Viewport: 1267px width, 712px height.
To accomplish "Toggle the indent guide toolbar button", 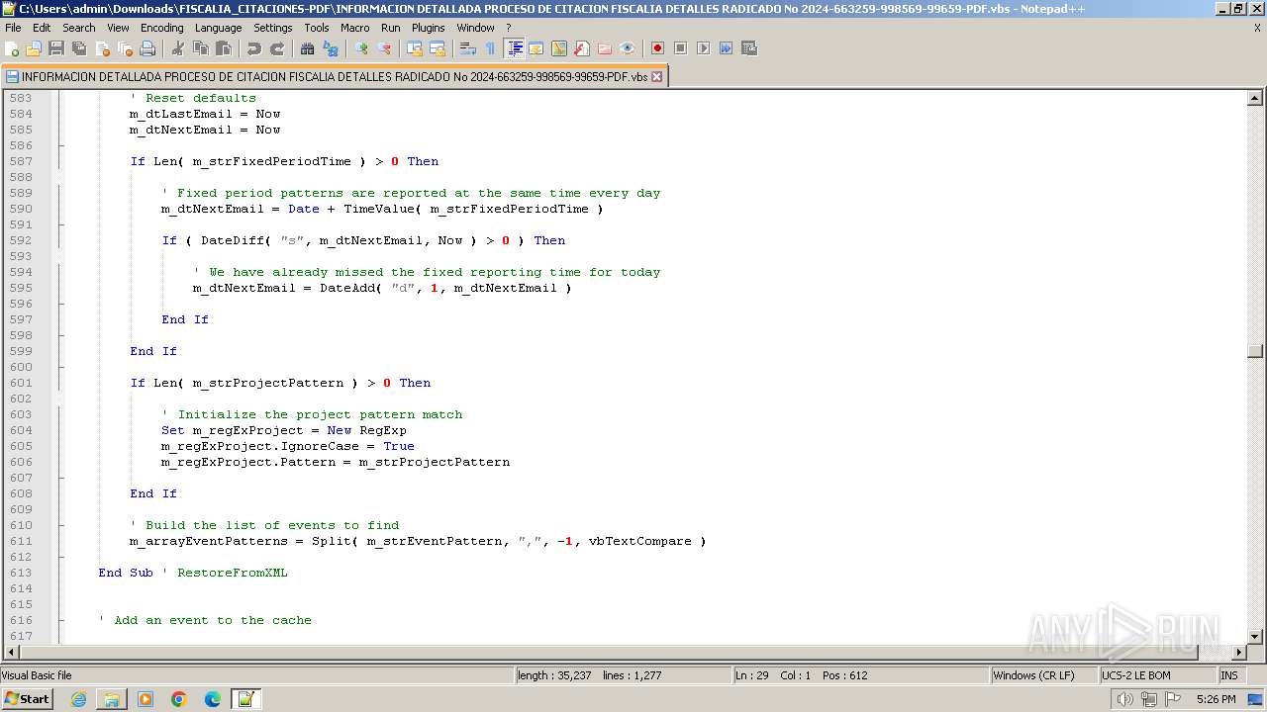I will coord(514,48).
